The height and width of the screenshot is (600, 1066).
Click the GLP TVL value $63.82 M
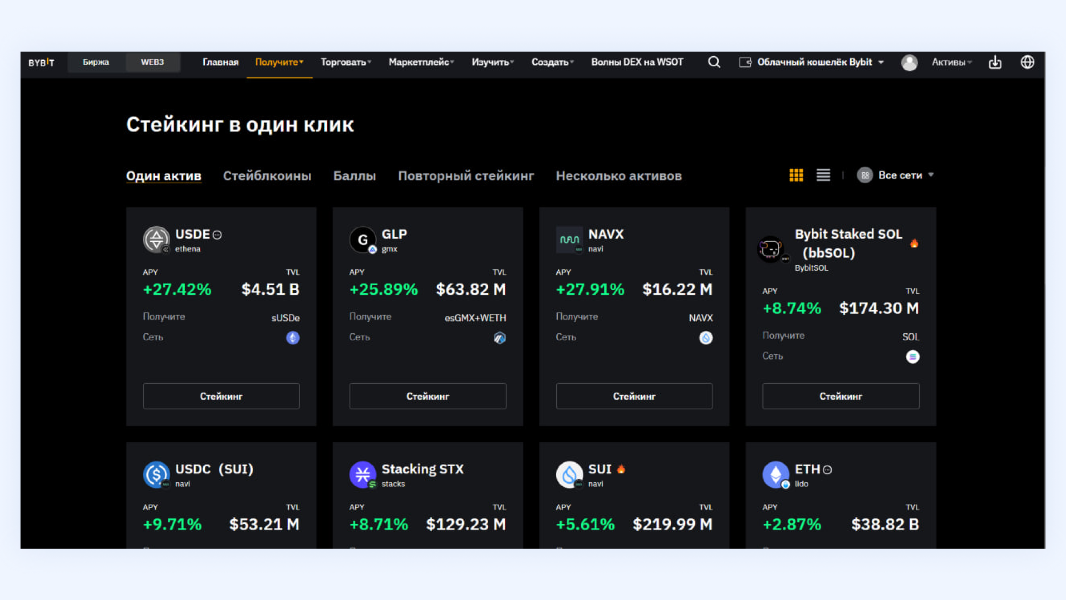[x=471, y=289]
